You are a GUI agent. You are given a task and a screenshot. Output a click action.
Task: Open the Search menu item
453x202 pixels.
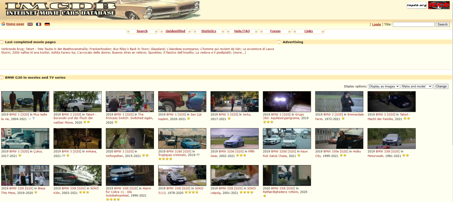pyautogui.click(x=142, y=31)
